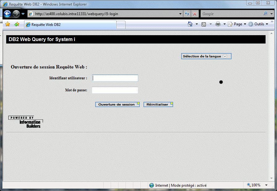Show more toolbar commands chevron
This screenshot has width=277, height=191.
(272, 21)
